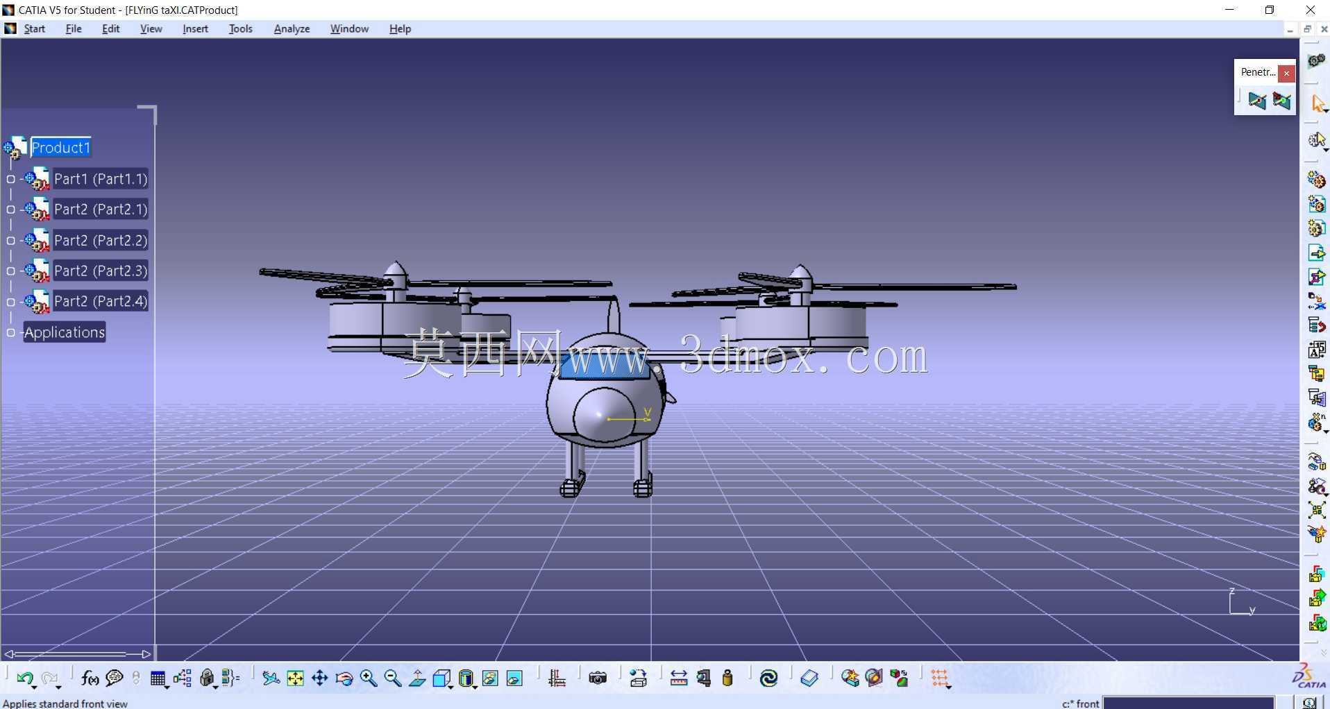
Task: Click the dialog info icon in status bar
Action: click(1308, 702)
